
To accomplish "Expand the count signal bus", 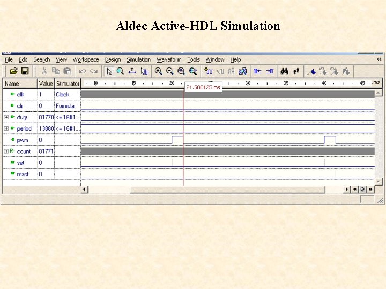I will (6, 151).
